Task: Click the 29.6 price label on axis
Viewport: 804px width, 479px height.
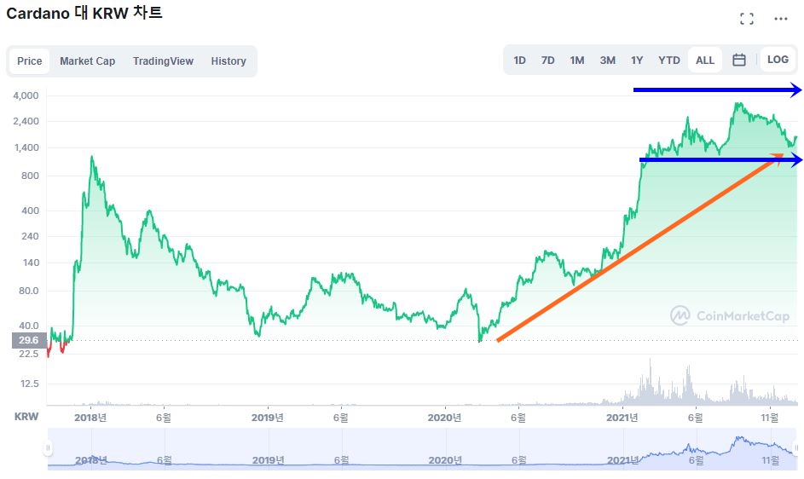Action: click(x=29, y=340)
